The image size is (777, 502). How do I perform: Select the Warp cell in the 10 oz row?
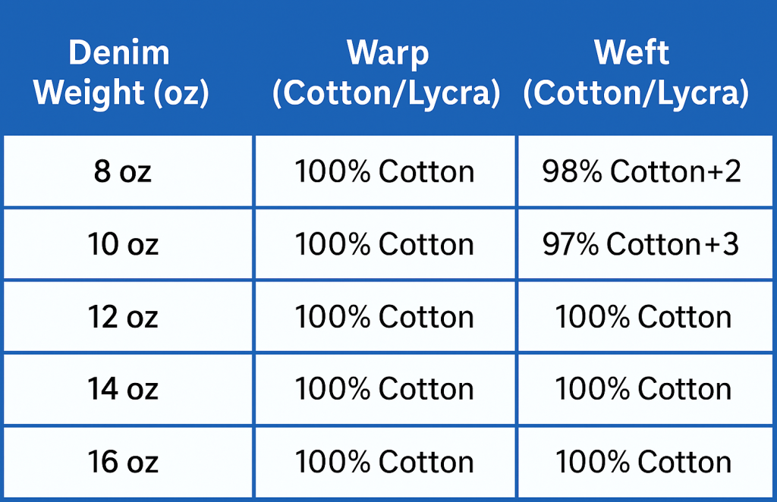click(385, 245)
